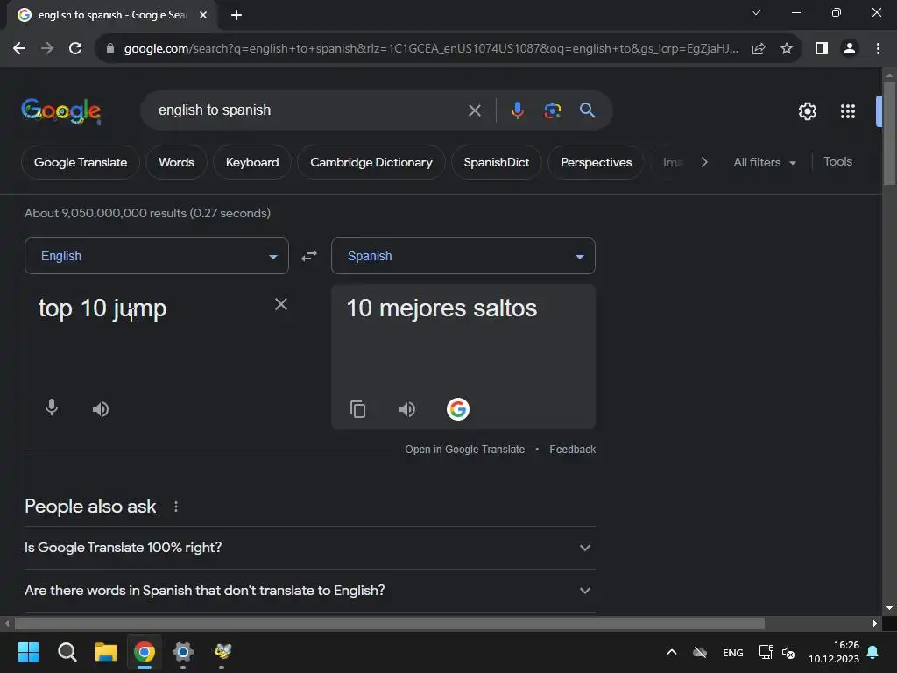The height and width of the screenshot is (673, 897).
Task: Click the source text 'top 10 jump'
Action: click(102, 308)
